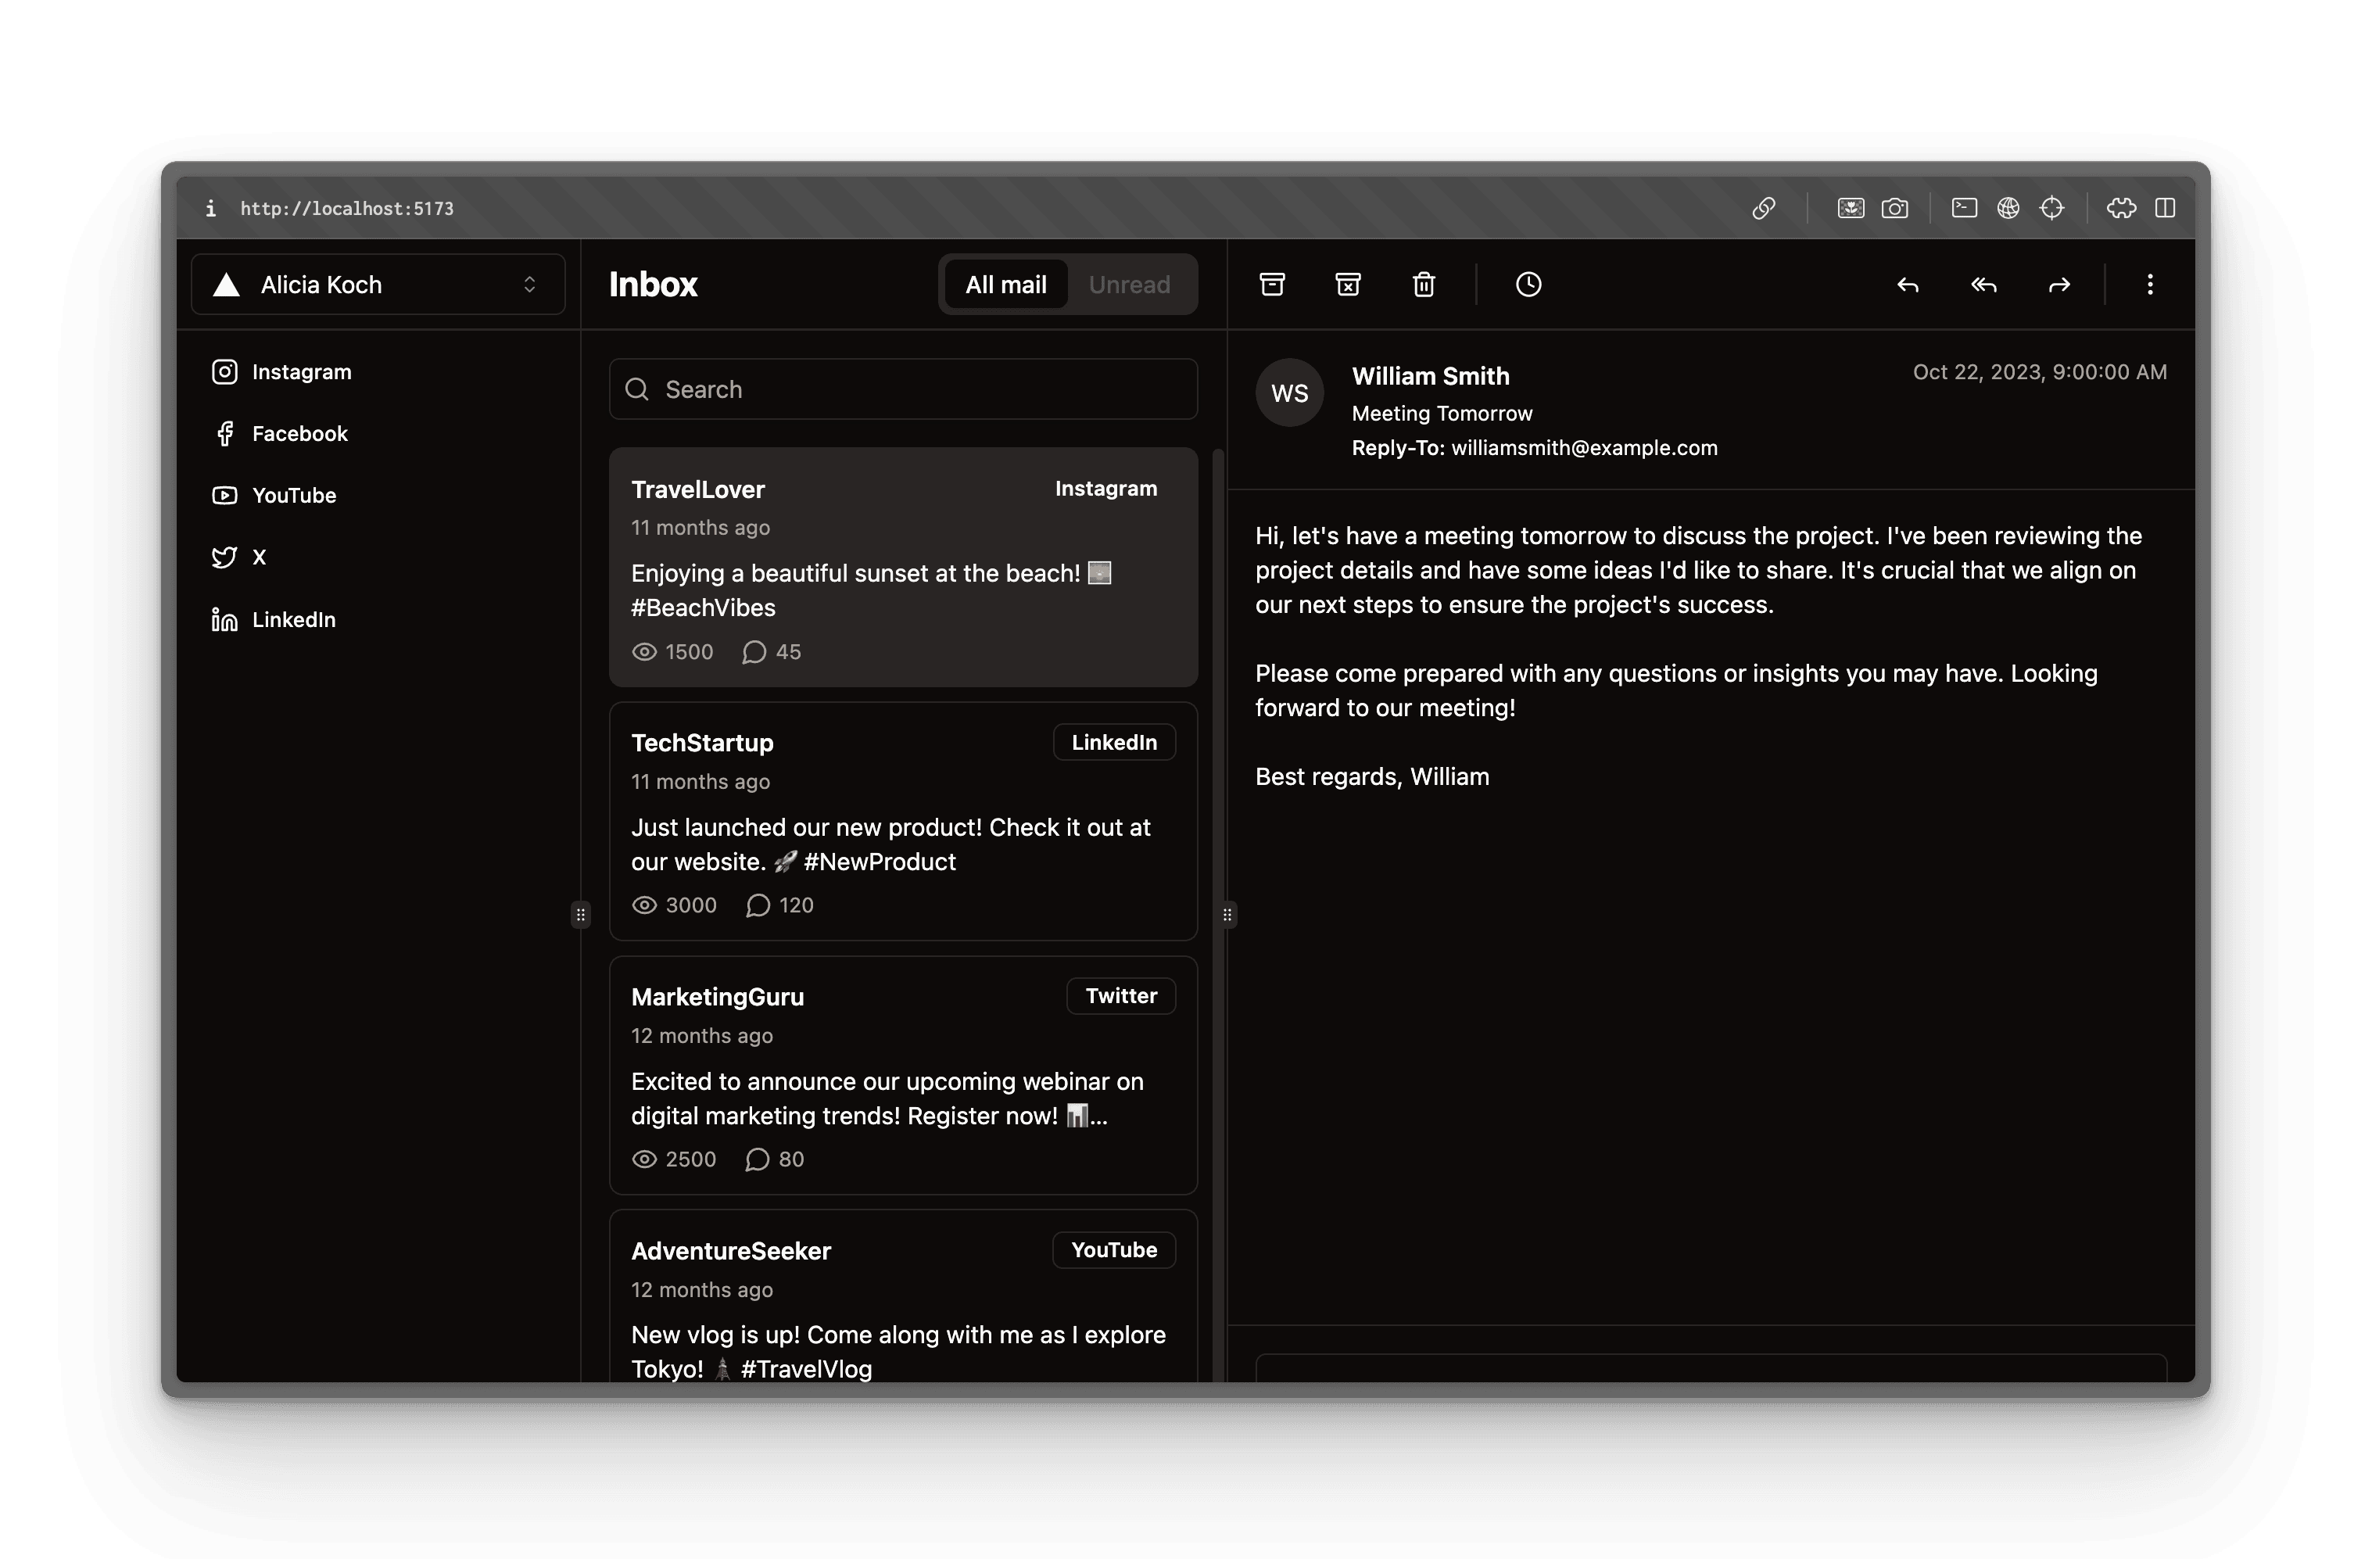2372x1559 pixels.
Task: Click the Archive icon in mail toolbar
Action: (x=1272, y=285)
